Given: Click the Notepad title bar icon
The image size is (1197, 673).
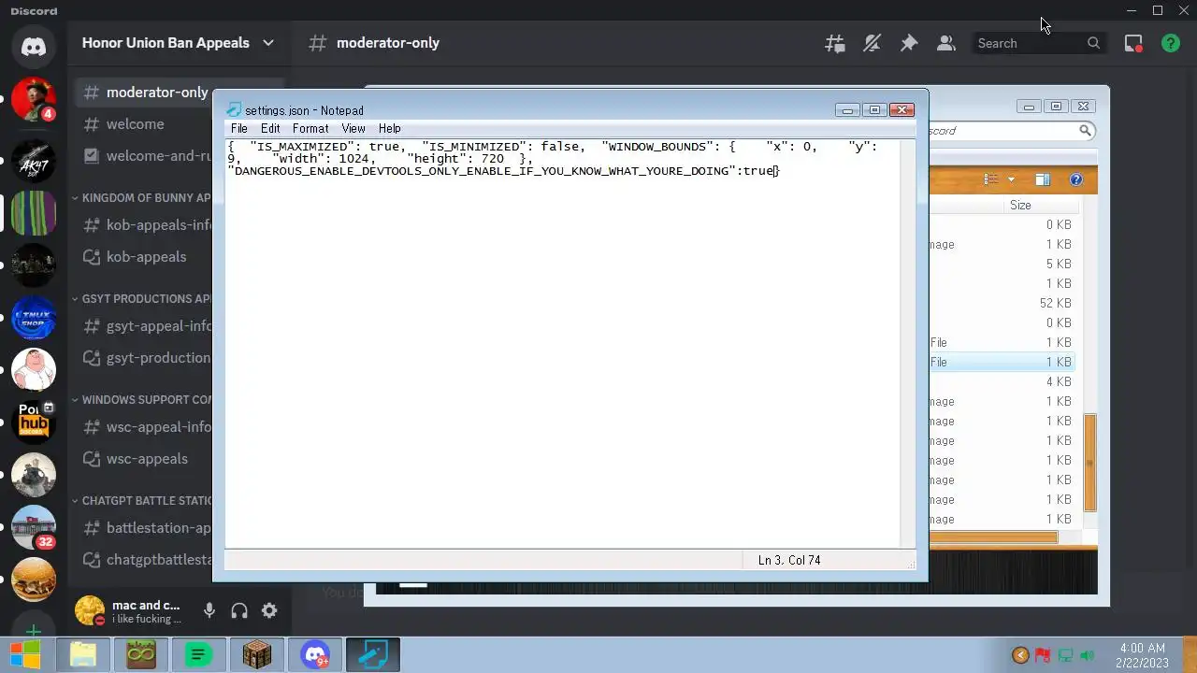Looking at the screenshot, I should 234,110.
